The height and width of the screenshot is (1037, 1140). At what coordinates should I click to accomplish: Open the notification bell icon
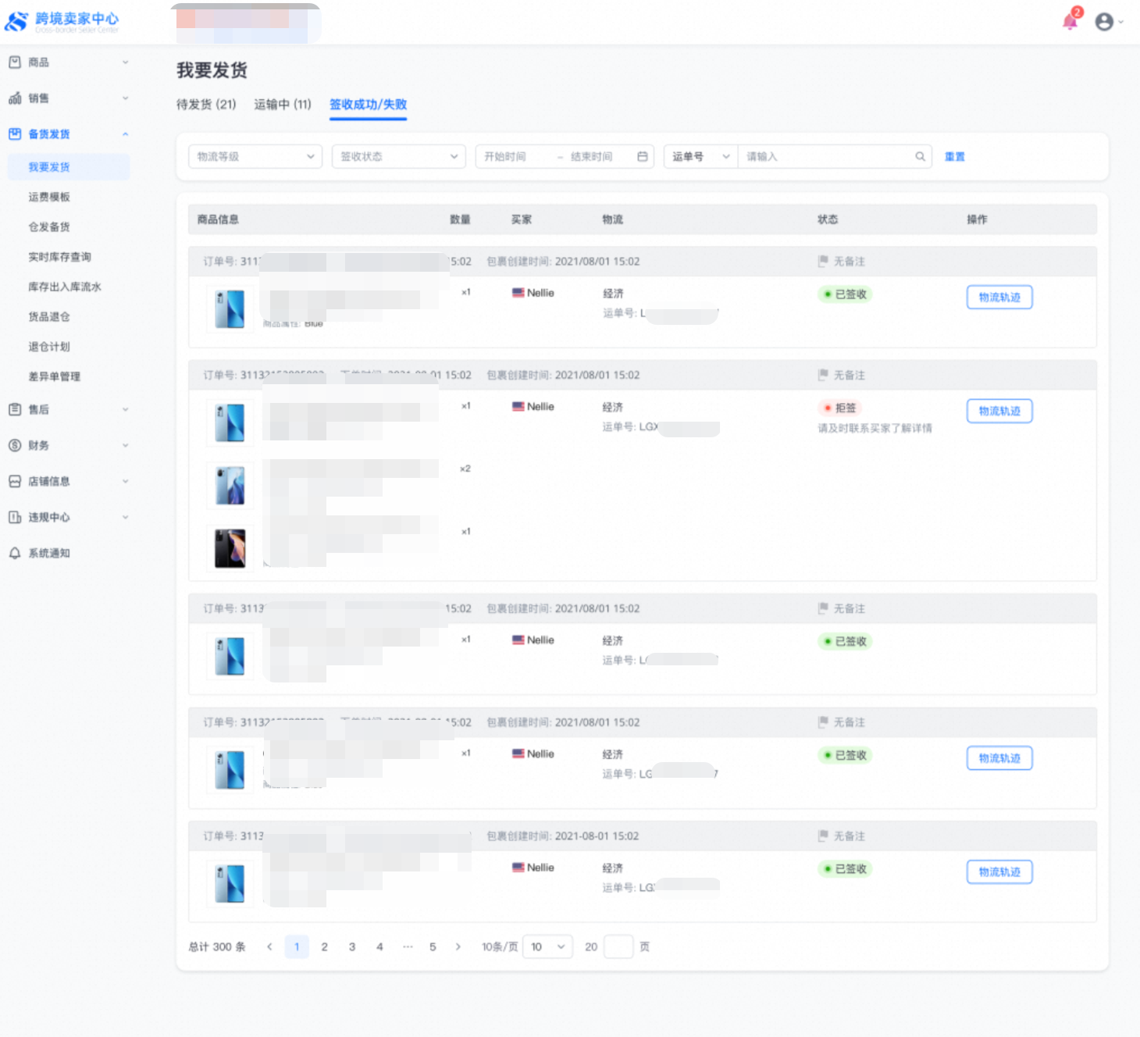point(1070,21)
